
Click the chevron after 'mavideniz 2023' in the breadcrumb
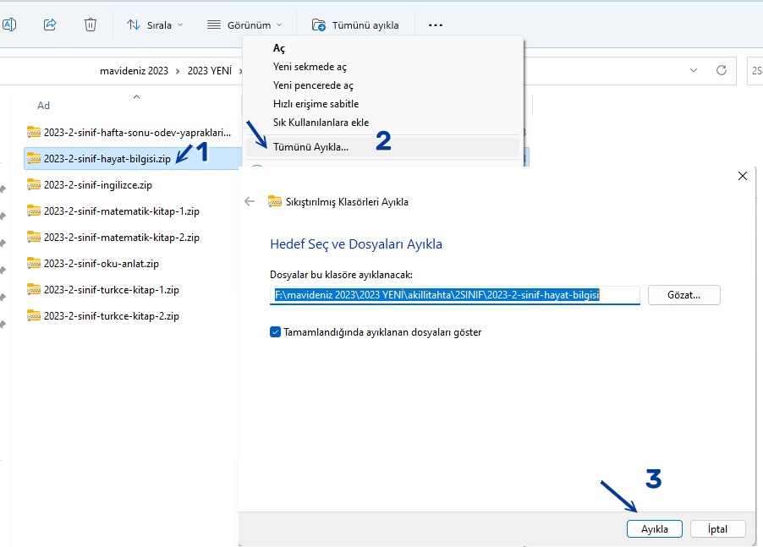tap(178, 71)
